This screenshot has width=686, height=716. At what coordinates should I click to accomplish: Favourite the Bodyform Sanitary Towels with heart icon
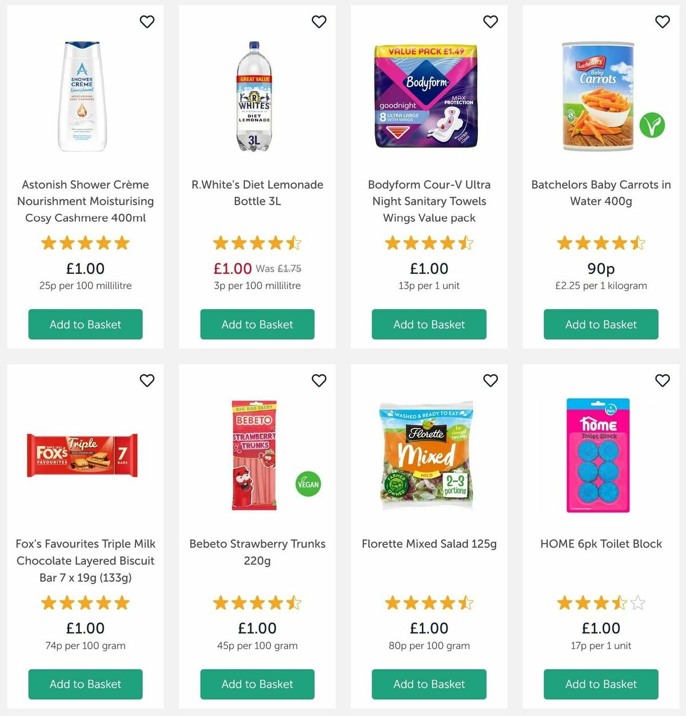coord(490,22)
